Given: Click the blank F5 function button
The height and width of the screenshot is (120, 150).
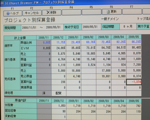Looking at the screenshot, I should coord(92,12).
